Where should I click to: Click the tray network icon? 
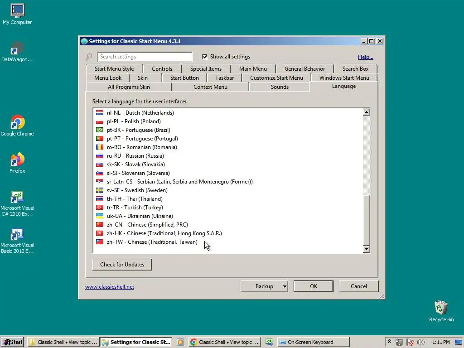point(399,342)
